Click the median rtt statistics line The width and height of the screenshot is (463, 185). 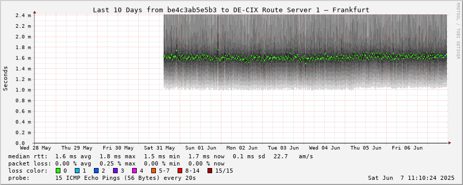161,156
